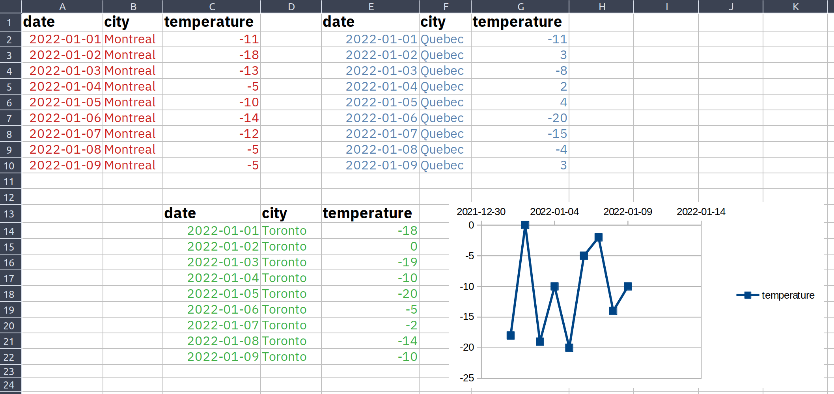Click the cell containing the date 2022-01-01 for Montreal

(63, 39)
